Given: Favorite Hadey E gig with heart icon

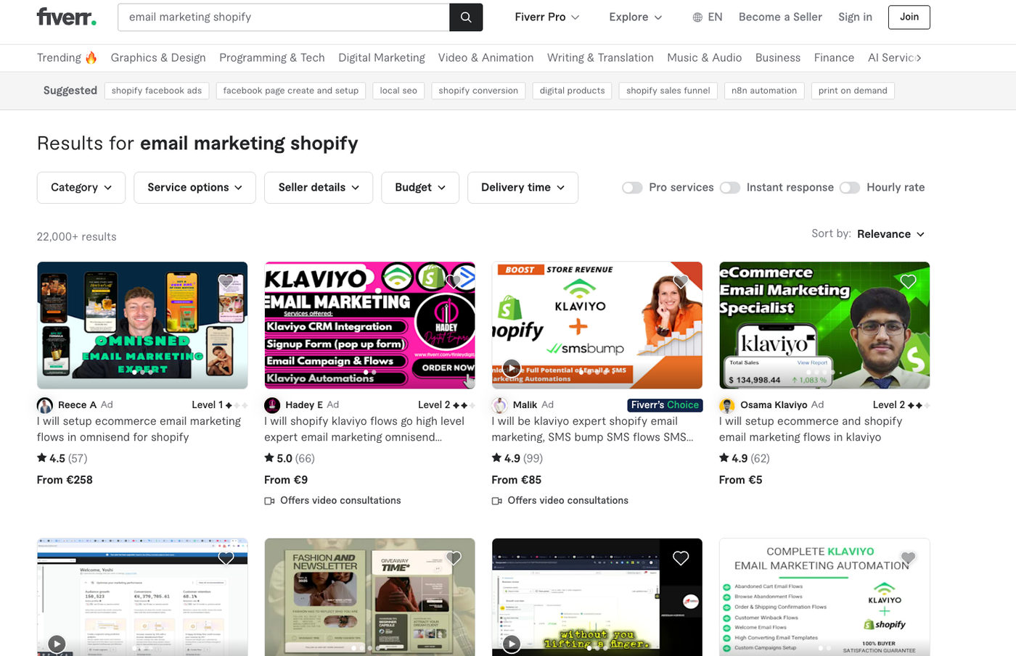Looking at the screenshot, I should tap(454, 281).
